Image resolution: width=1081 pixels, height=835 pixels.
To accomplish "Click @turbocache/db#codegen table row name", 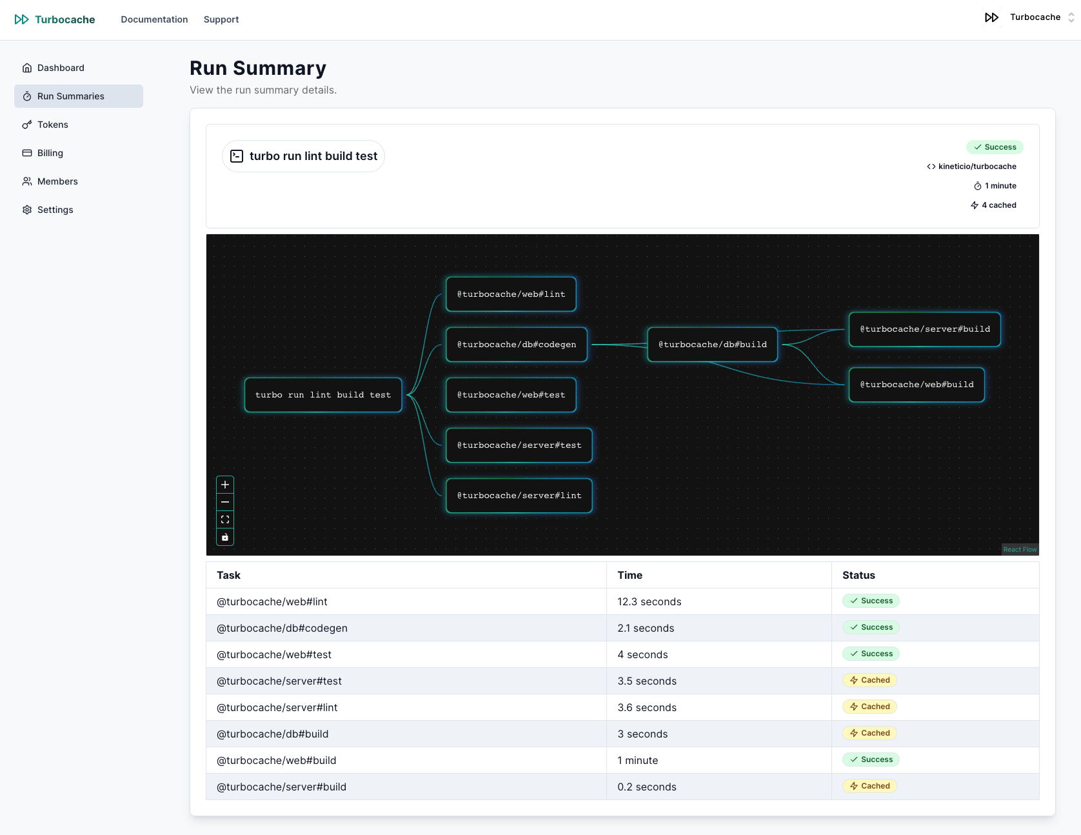I will [282, 628].
